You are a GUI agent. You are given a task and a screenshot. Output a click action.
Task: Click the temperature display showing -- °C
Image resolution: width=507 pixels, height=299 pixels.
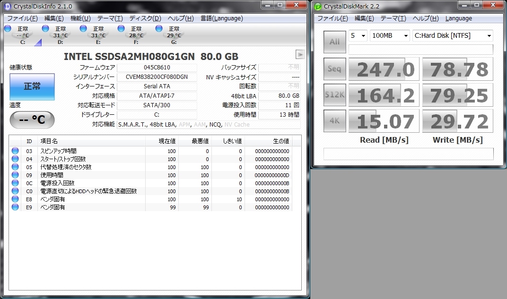[x=32, y=120]
